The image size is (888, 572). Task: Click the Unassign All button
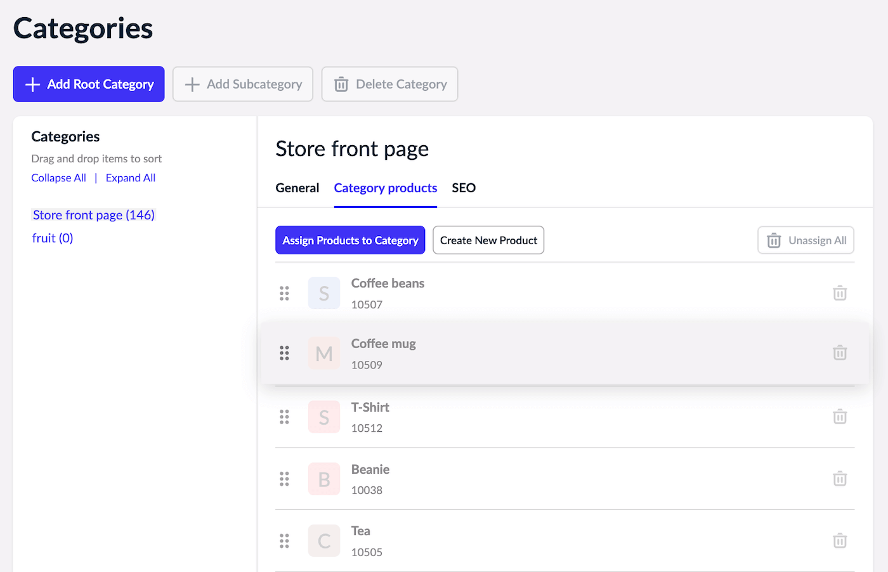806,240
